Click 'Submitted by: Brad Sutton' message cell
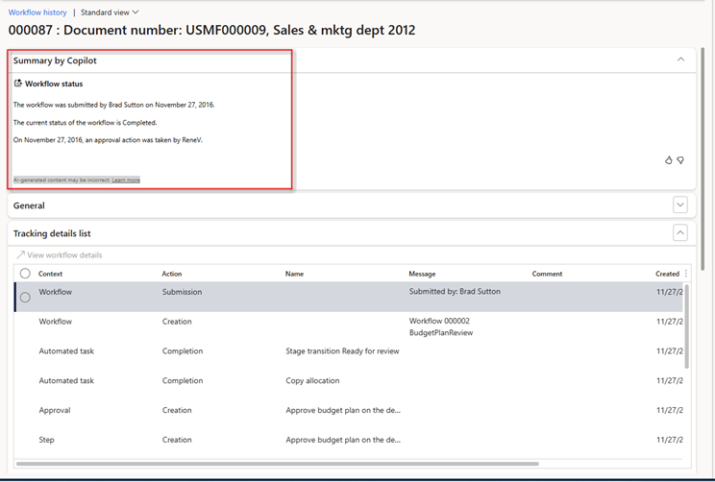715x482 pixels. tap(455, 292)
